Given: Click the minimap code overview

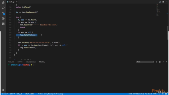Looking at the screenshot, I should click(158, 10).
